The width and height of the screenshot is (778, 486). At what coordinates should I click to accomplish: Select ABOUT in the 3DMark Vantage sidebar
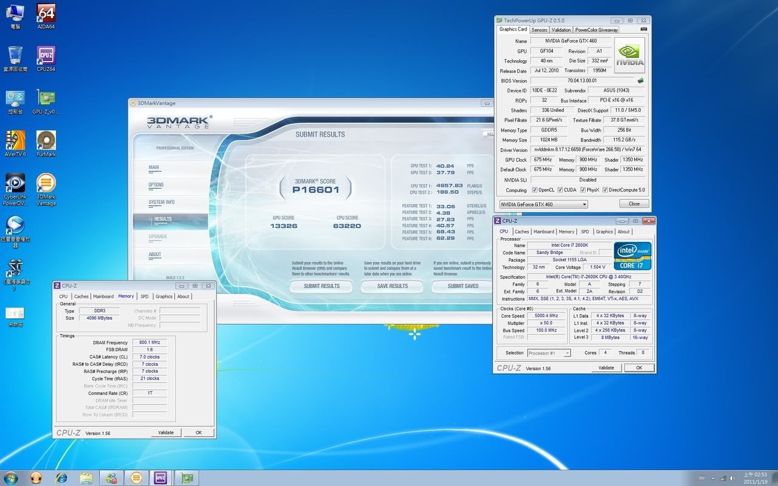click(170, 255)
